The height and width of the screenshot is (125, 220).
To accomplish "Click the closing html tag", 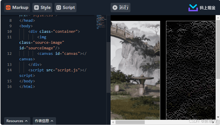I will pyautogui.click(x=27, y=87).
